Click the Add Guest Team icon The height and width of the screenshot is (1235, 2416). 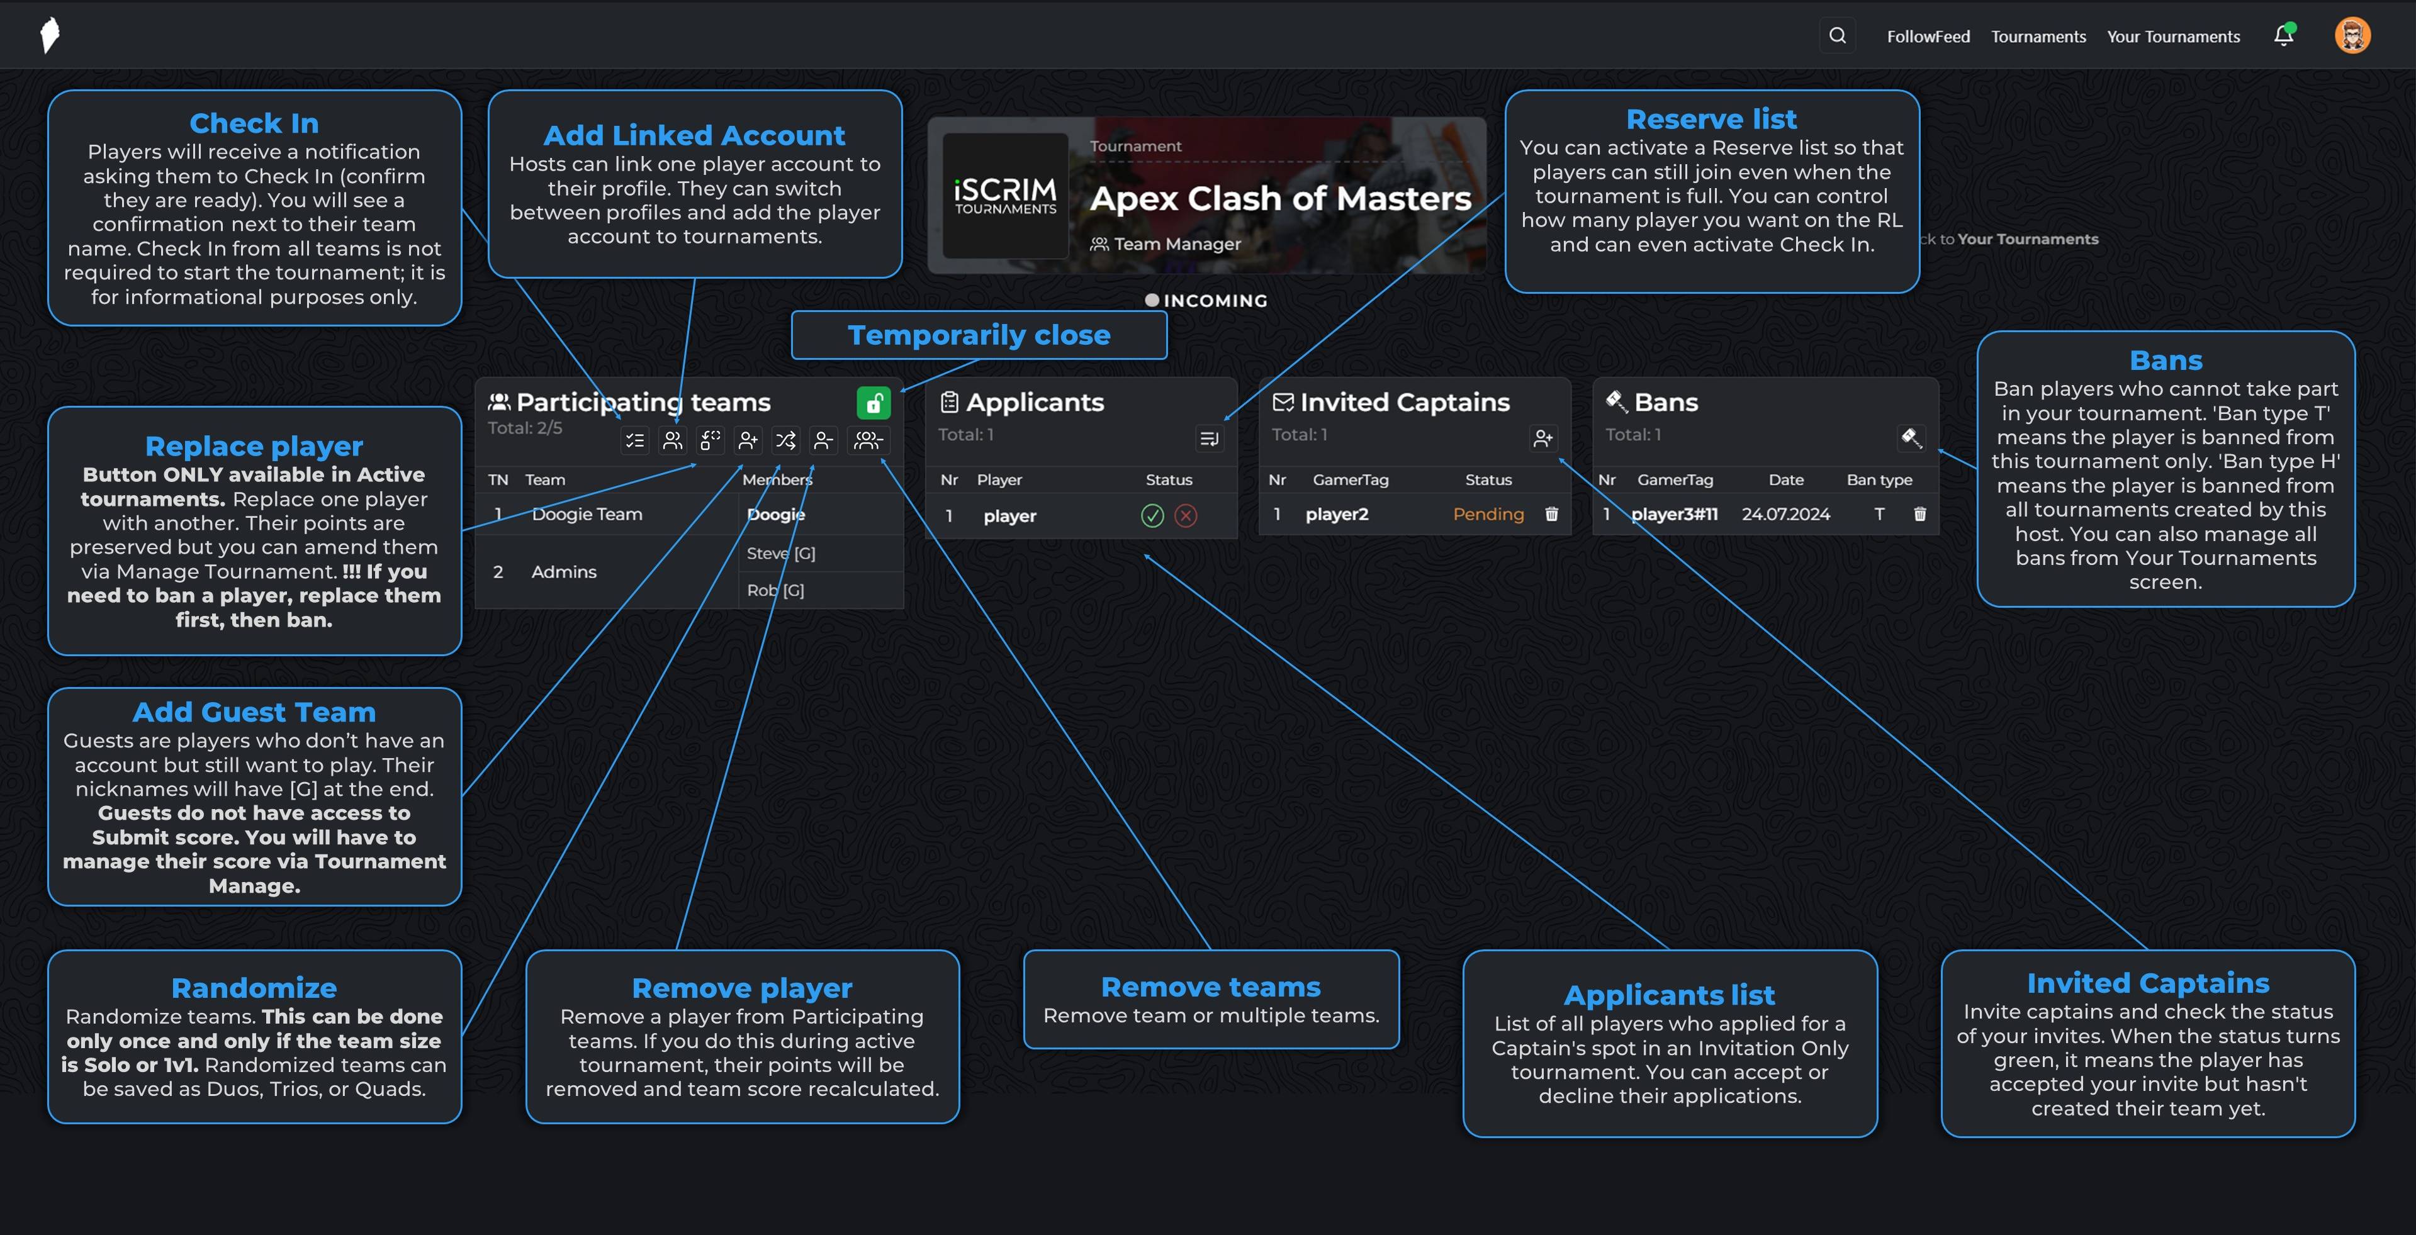point(748,440)
